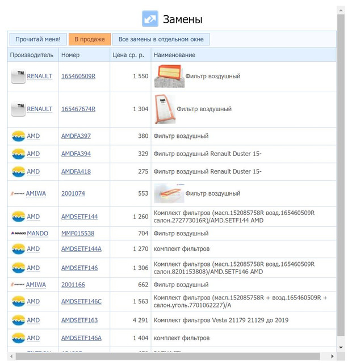Click the horizontal scrollbar right arrow
352x363 pixels.
[x=332, y=356]
